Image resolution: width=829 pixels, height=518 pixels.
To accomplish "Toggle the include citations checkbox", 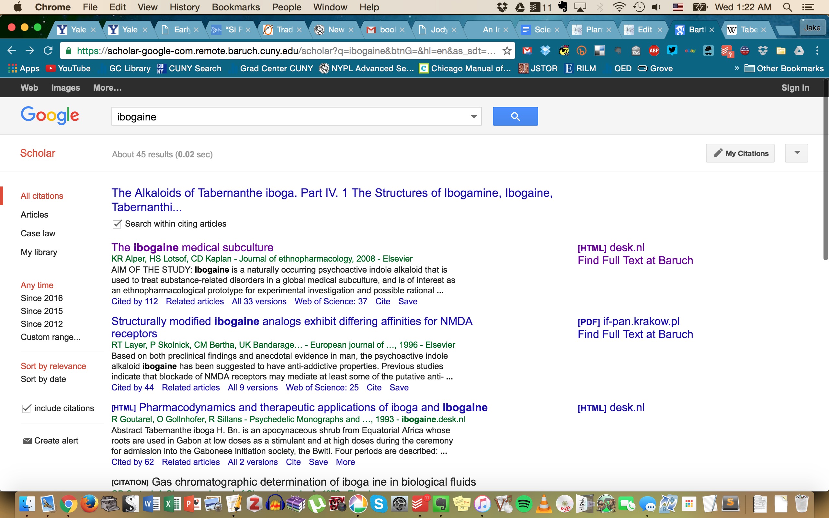I will click(x=26, y=408).
